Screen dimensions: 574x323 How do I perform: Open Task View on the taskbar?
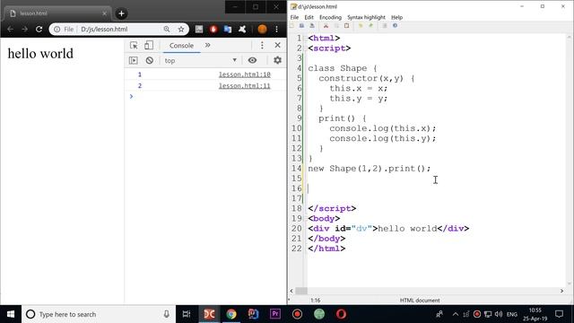[x=187, y=314]
